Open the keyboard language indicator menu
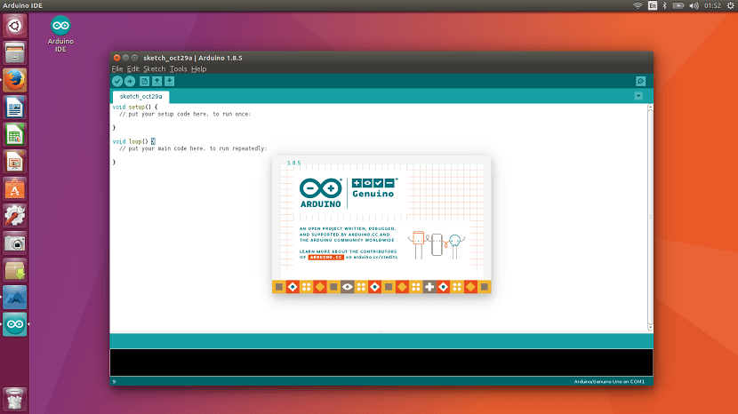This screenshot has width=738, height=414. 654,6
